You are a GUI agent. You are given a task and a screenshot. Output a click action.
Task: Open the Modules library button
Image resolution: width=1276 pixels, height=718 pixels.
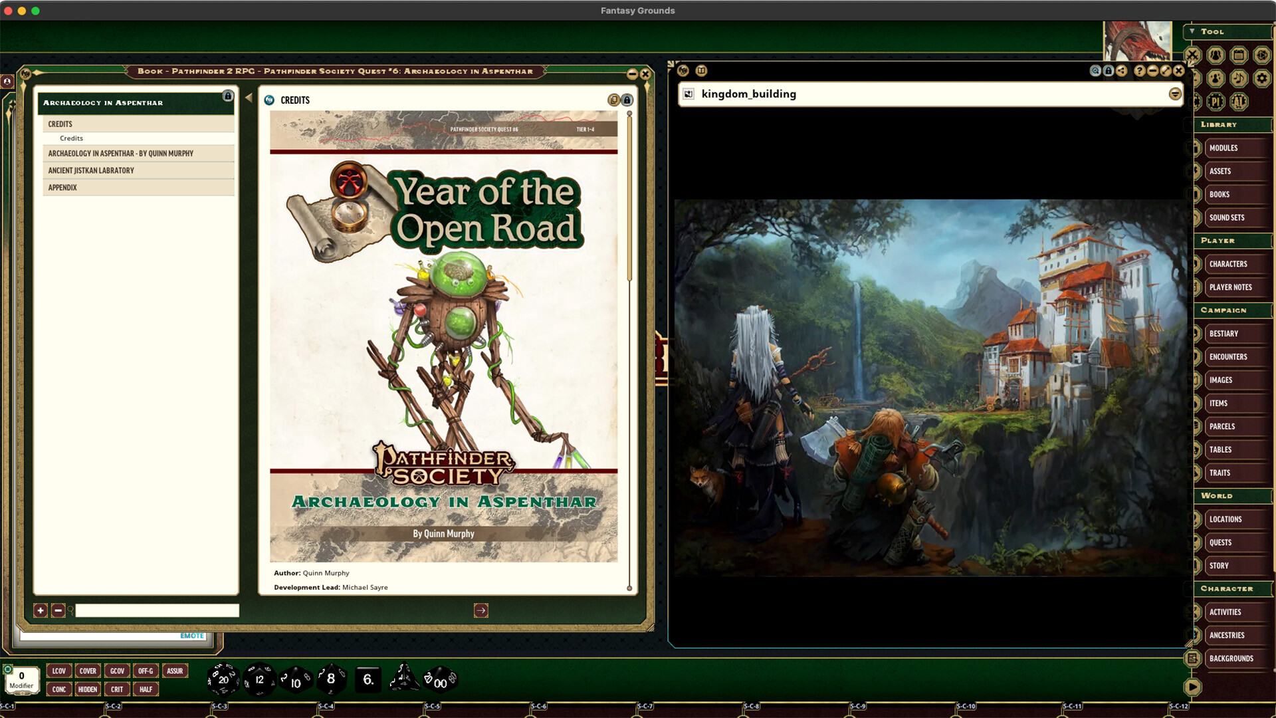pos(1223,148)
